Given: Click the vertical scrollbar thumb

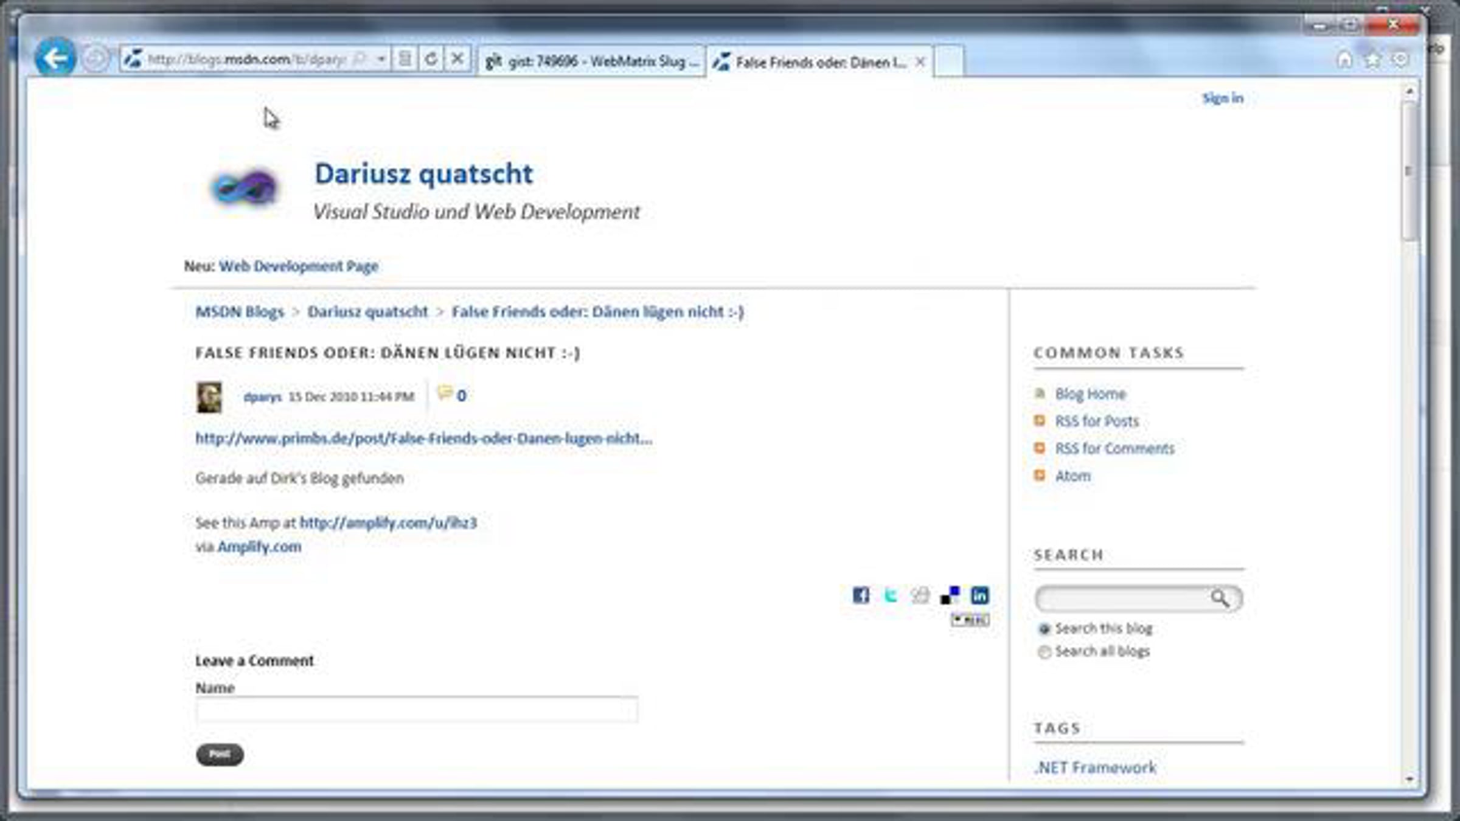Looking at the screenshot, I should (x=1410, y=171).
